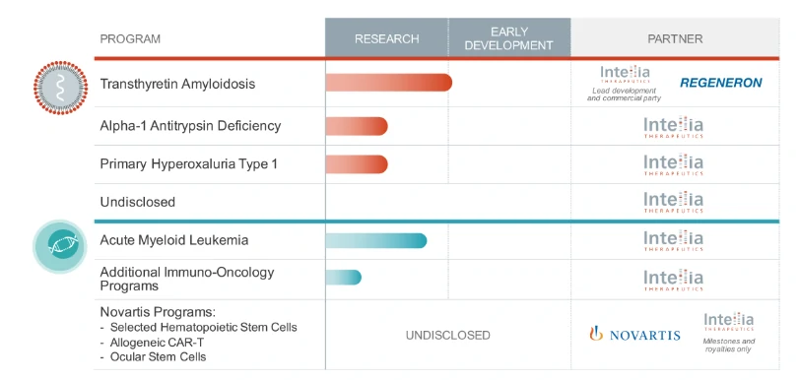The height and width of the screenshot is (380, 799).
Task: Click the Acute Myeloid Leukemia progress bar
Action: click(x=376, y=240)
